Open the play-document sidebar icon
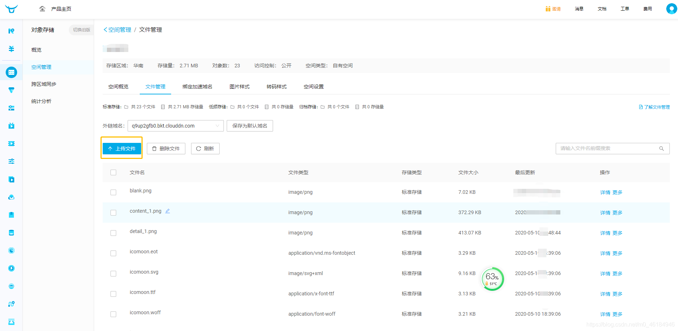The width and height of the screenshot is (678, 331). 11,179
